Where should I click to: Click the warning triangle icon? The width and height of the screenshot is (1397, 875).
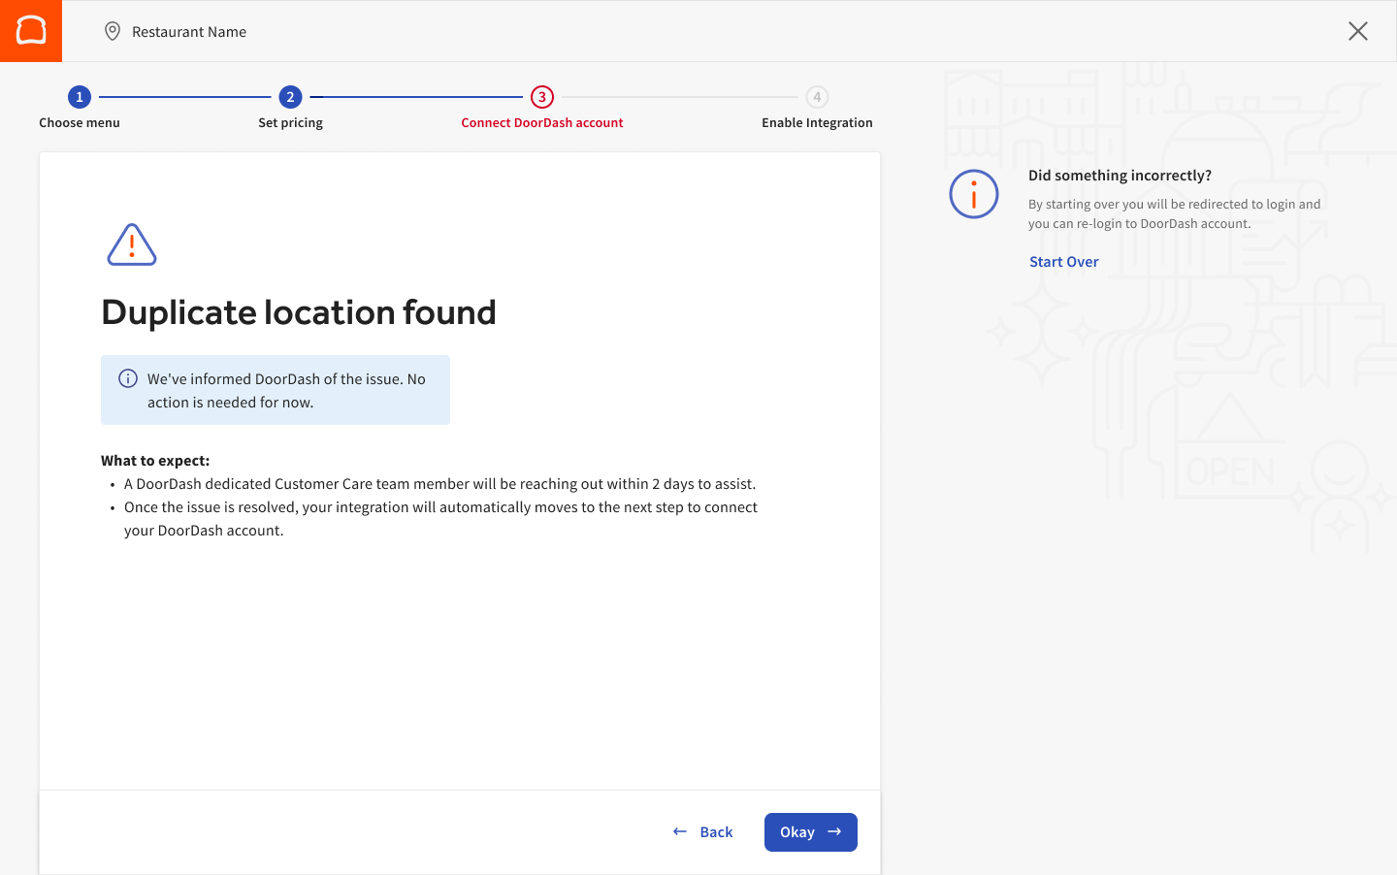point(132,244)
